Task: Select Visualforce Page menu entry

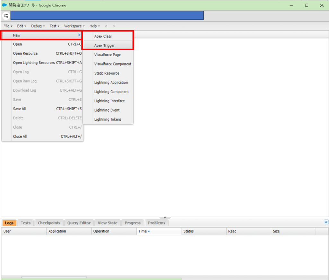Action: coord(108,55)
